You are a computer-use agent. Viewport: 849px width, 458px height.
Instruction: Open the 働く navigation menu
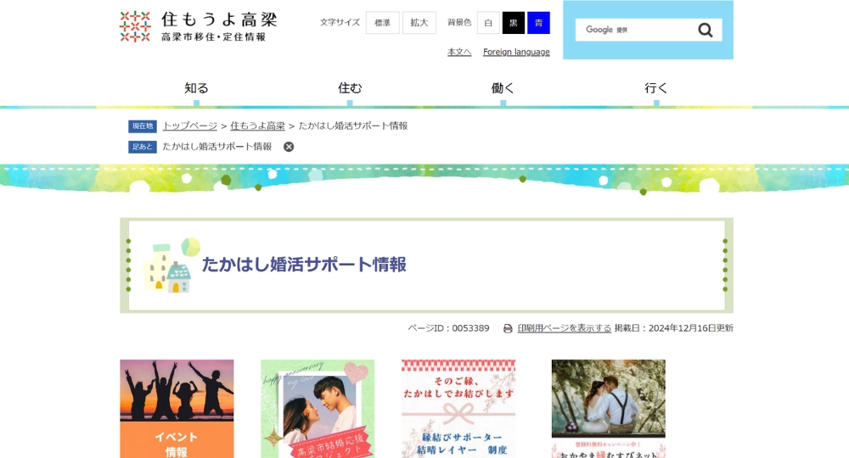pyautogui.click(x=503, y=88)
